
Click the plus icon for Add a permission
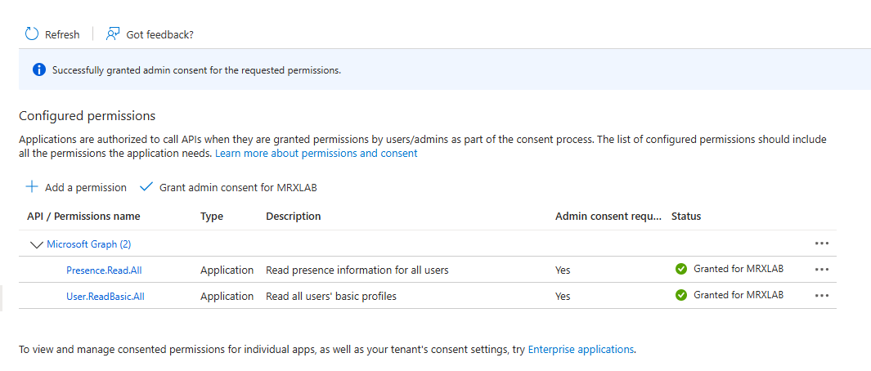click(x=32, y=187)
